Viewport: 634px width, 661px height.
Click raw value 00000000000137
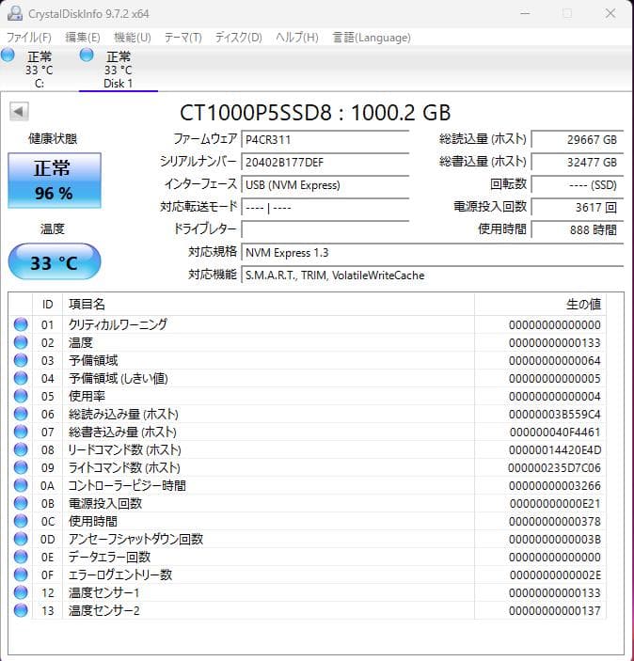click(x=555, y=611)
